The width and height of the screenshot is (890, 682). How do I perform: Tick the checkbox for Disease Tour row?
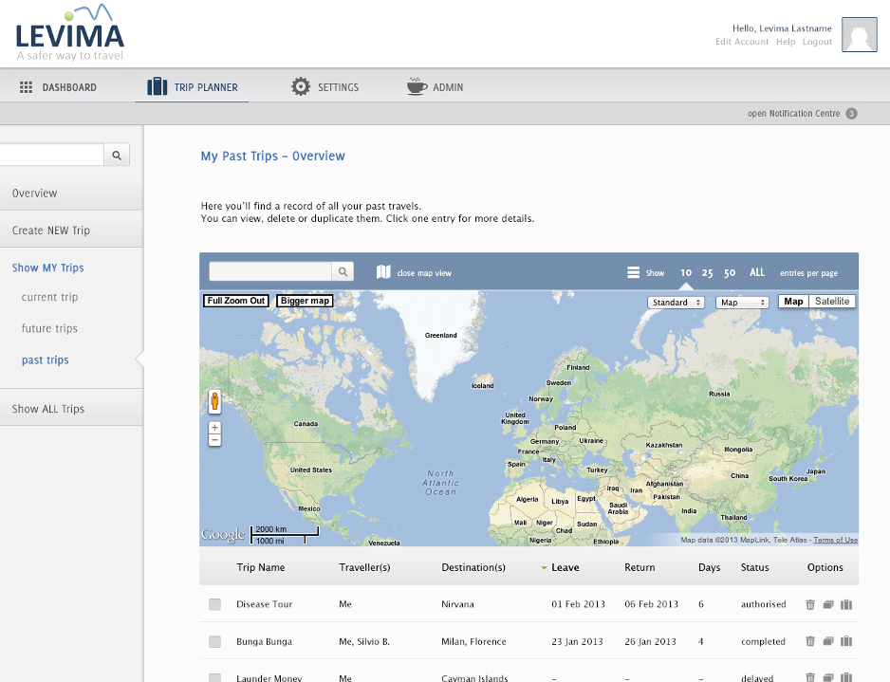pyautogui.click(x=214, y=604)
